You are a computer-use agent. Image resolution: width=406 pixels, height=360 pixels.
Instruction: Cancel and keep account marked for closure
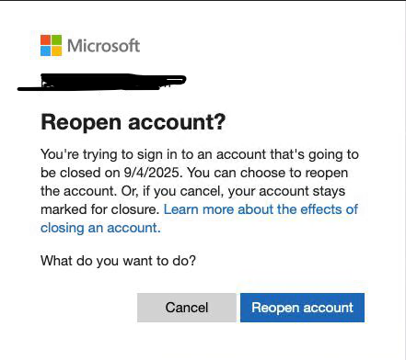point(187,308)
